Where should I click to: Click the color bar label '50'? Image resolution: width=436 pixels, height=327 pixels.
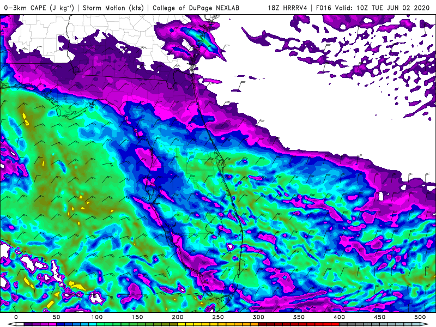pyautogui.click(x=56, y=317)
